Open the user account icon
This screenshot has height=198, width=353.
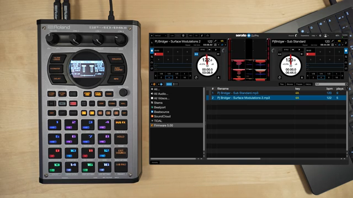(325, 35)
